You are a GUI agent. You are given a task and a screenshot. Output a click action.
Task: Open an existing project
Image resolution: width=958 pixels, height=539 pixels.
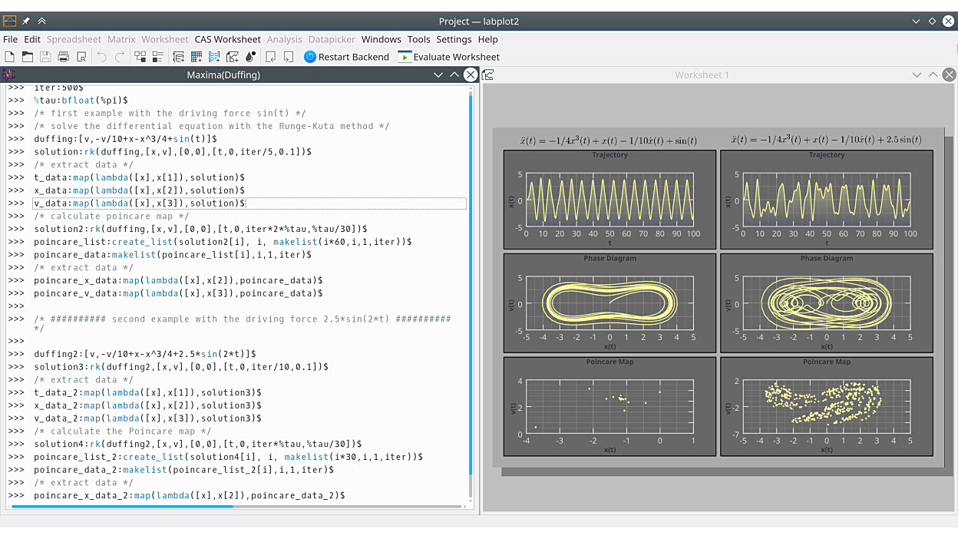(28, 57)
